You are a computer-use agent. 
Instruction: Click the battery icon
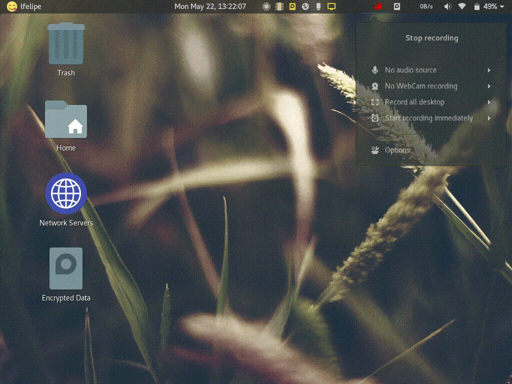click(x=476, y=6)
